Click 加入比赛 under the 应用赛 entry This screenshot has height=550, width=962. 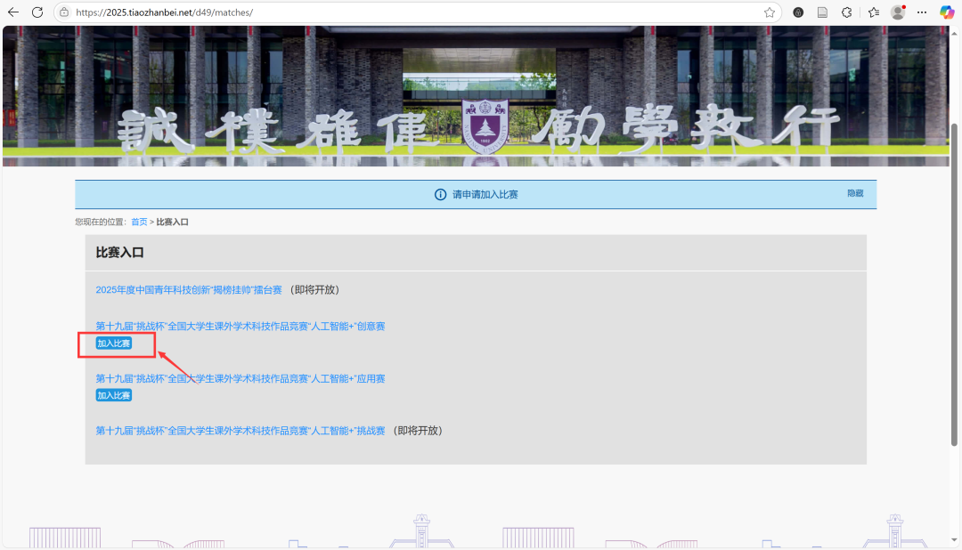114,395
